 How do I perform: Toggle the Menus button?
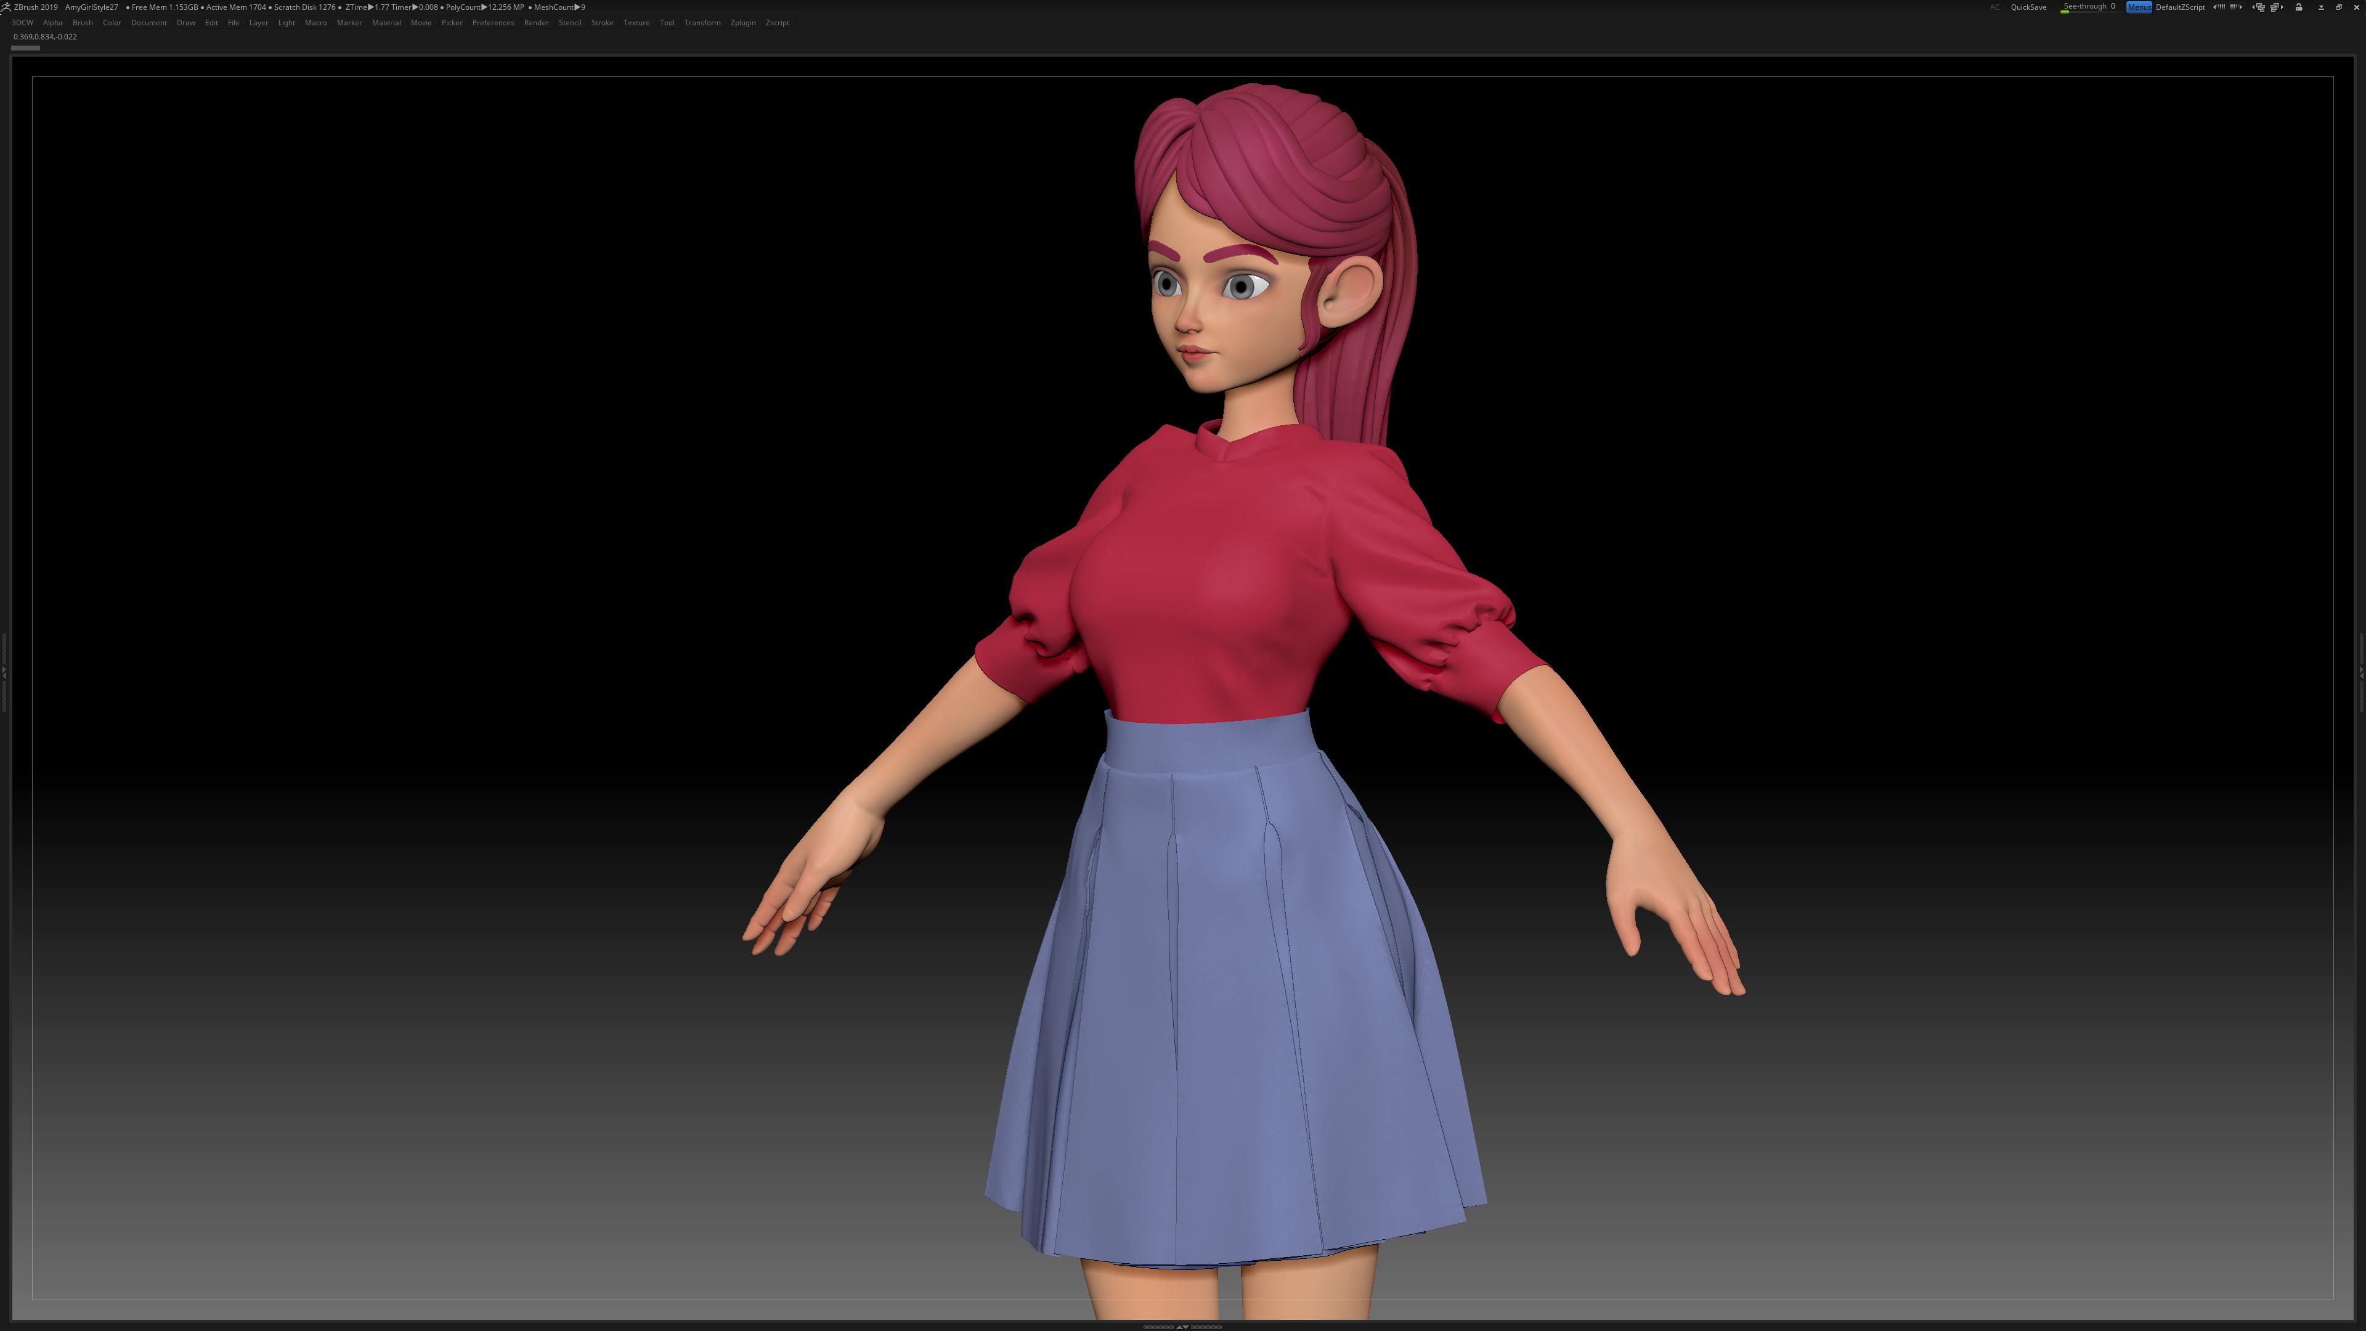pos(2139,7)
